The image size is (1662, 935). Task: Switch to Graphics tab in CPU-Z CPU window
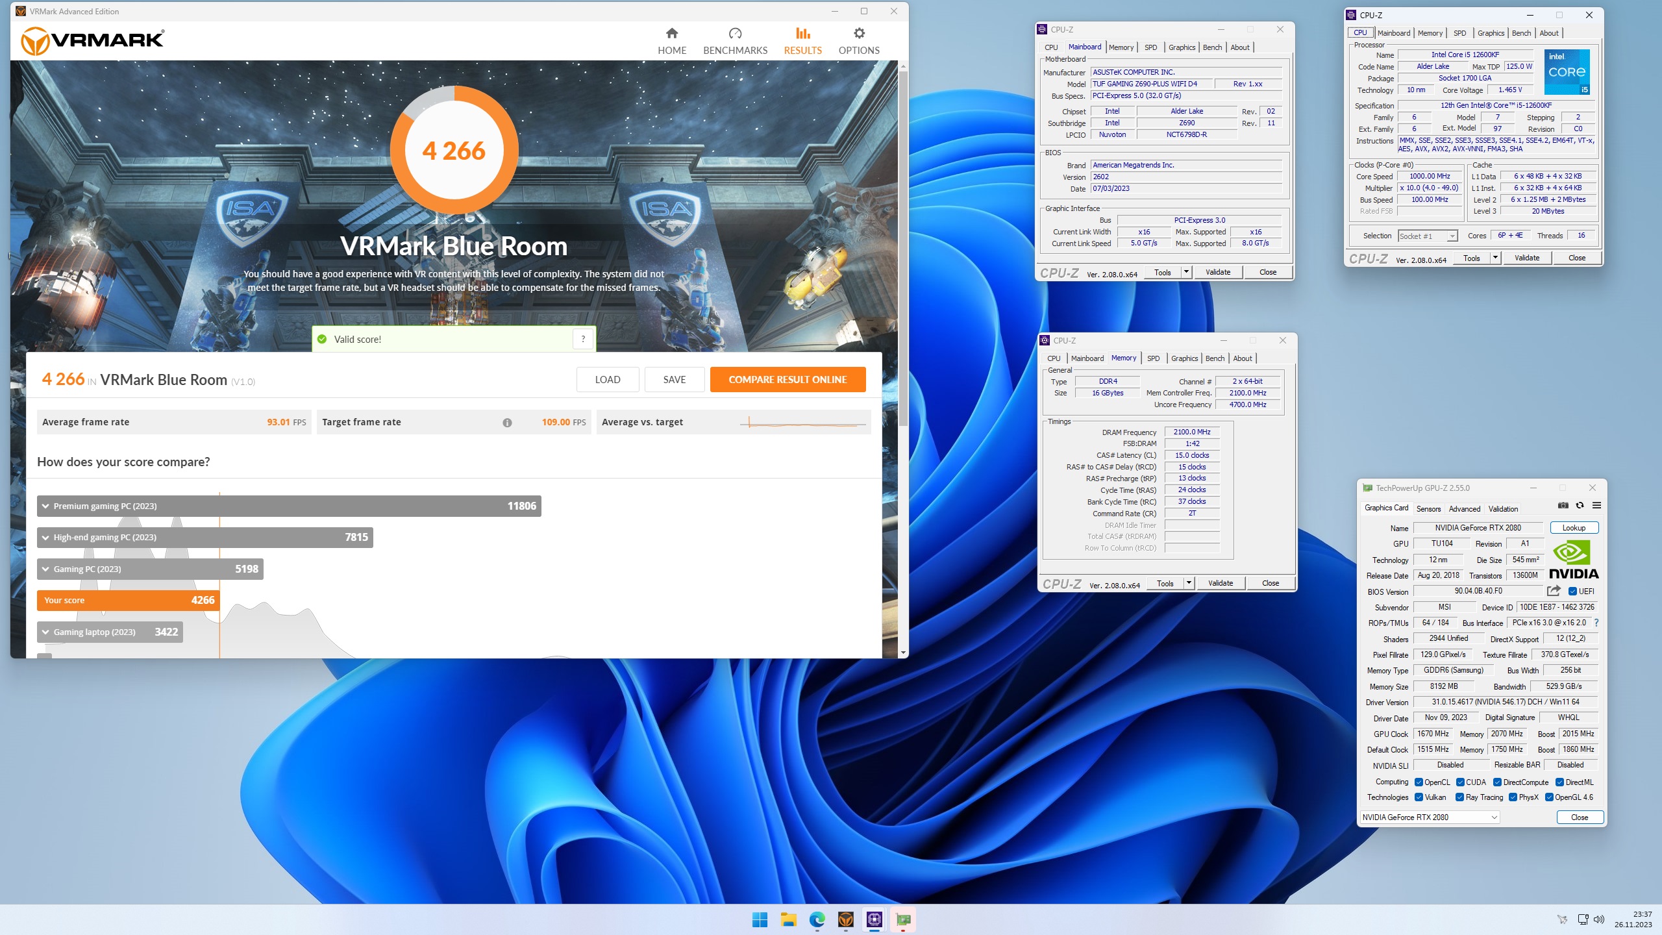tap(1491, 33)
